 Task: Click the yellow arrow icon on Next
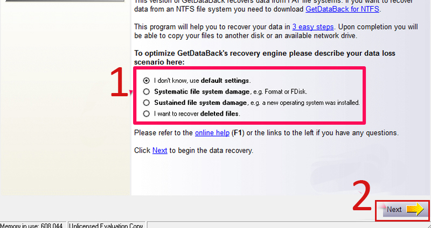pos(415,209)
